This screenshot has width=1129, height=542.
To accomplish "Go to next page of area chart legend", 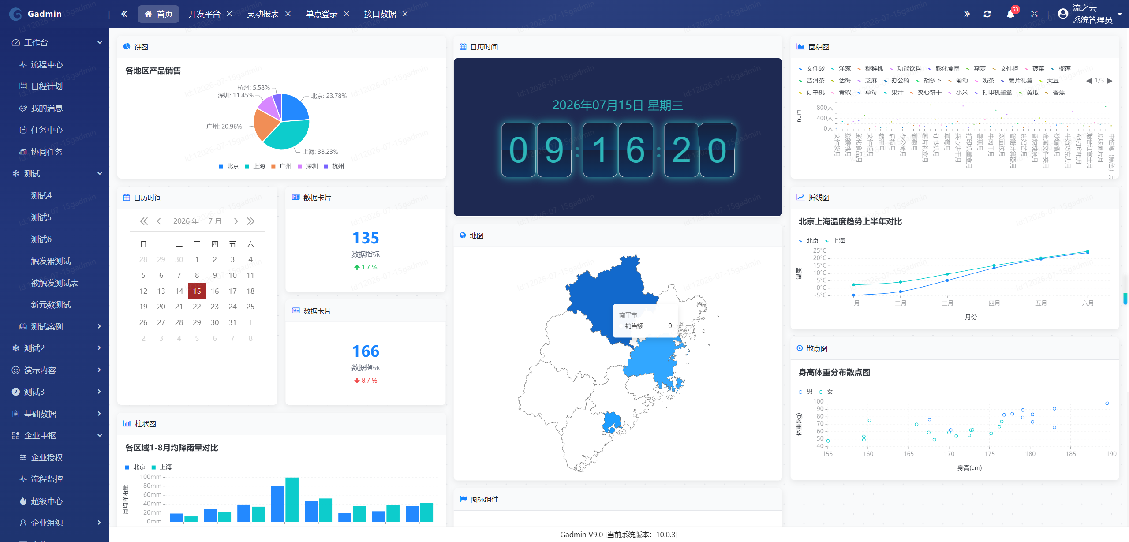I will click(1110, 81).
